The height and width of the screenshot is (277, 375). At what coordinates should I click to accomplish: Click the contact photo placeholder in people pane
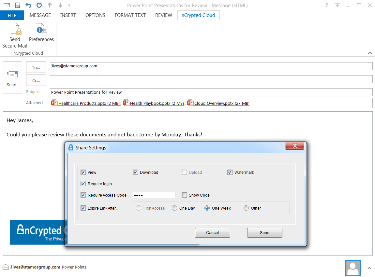click(353, 268)
